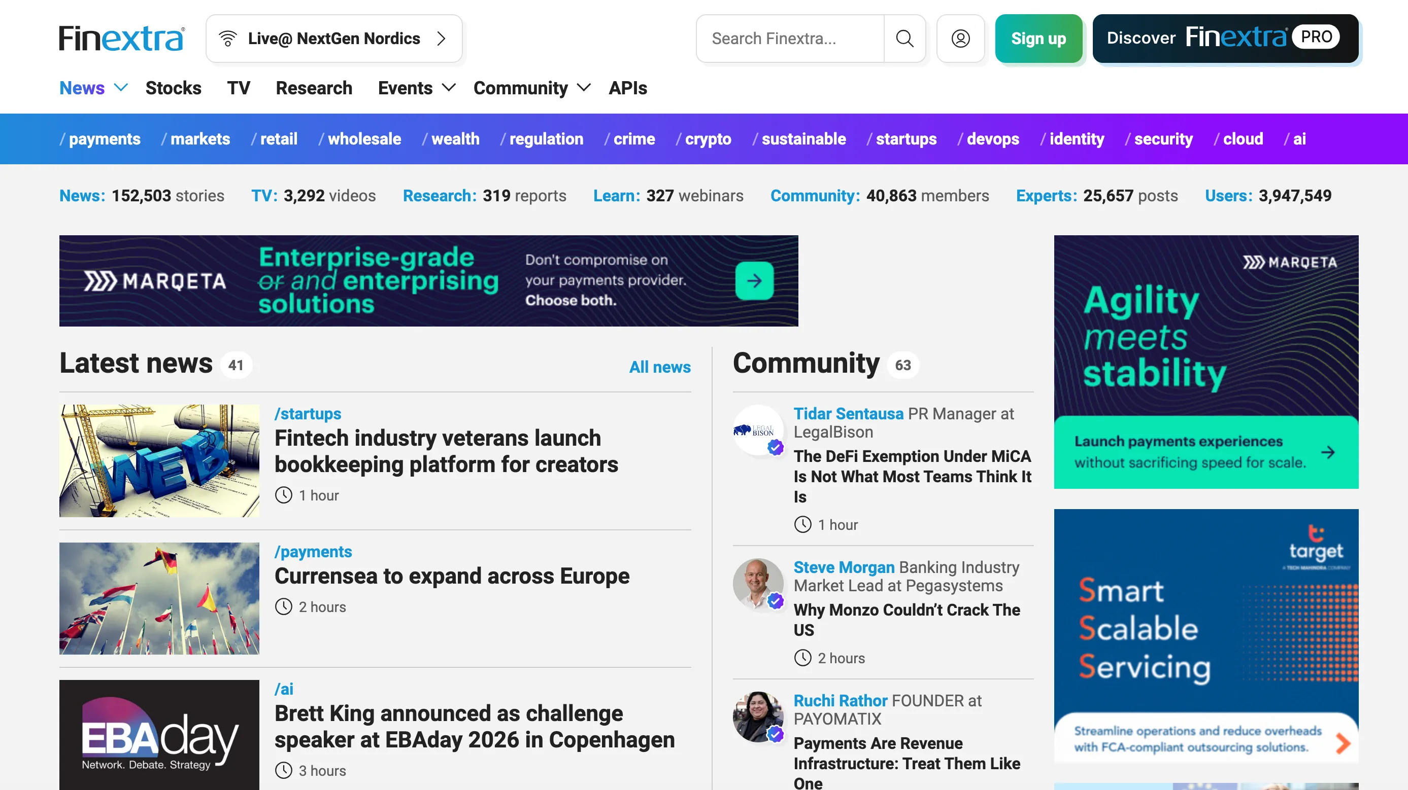Select the /regulation channel

[x=542, y=138]
